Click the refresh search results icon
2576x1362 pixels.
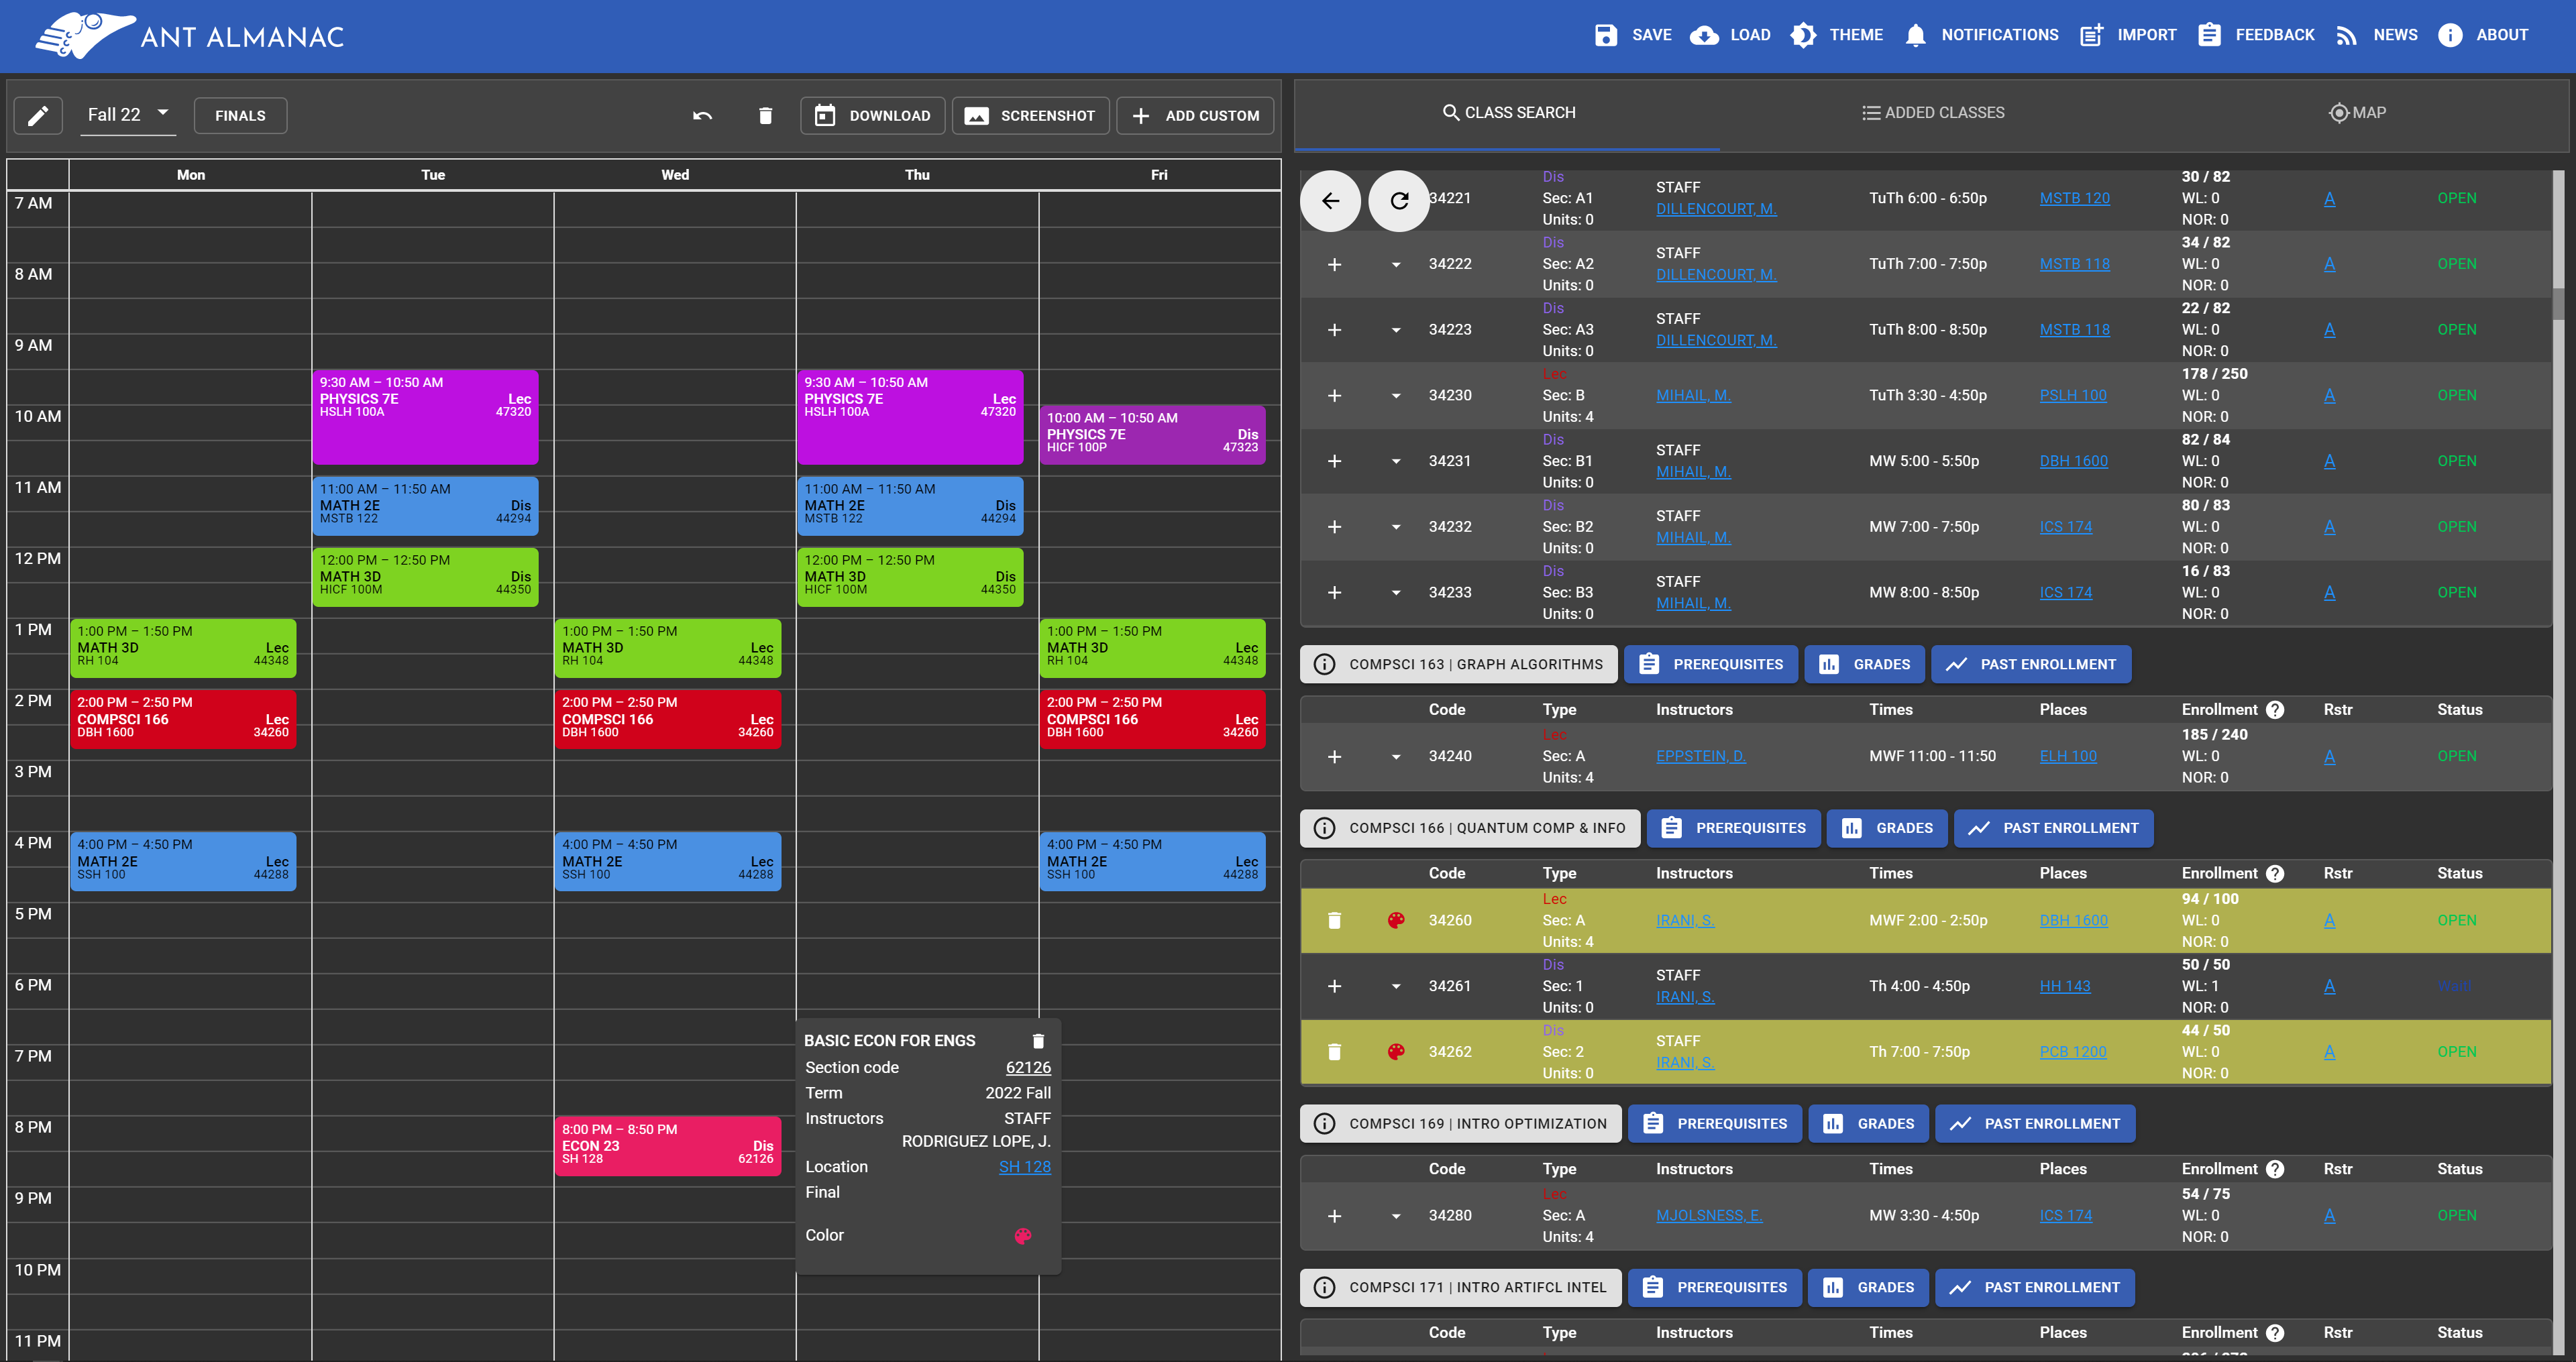pyautogui.click(x=1399, y=201)
